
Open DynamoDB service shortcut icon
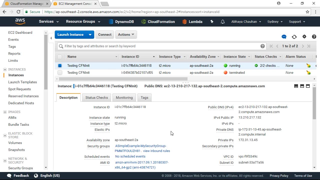click(111, 22)
